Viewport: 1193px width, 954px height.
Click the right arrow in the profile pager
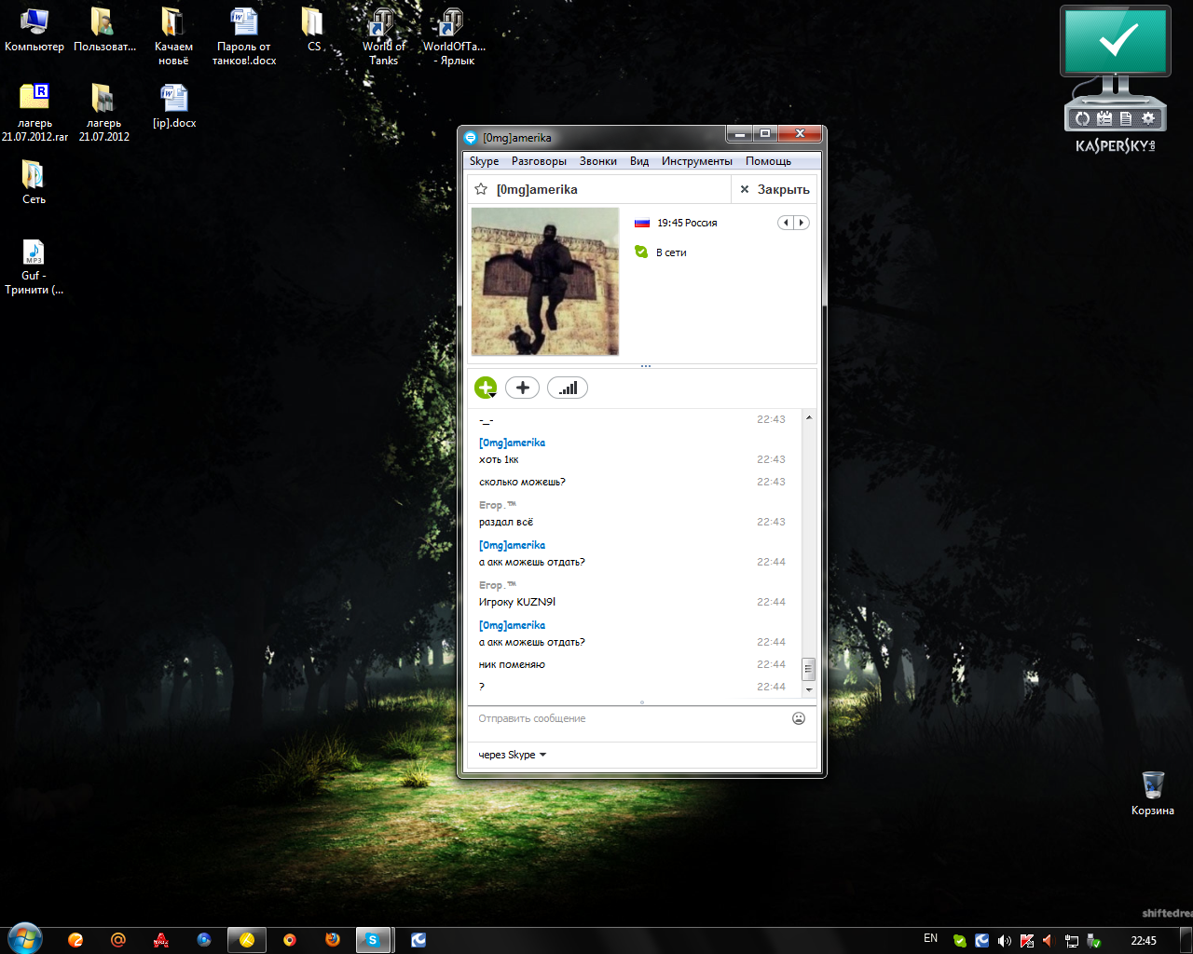coord(802,223)
